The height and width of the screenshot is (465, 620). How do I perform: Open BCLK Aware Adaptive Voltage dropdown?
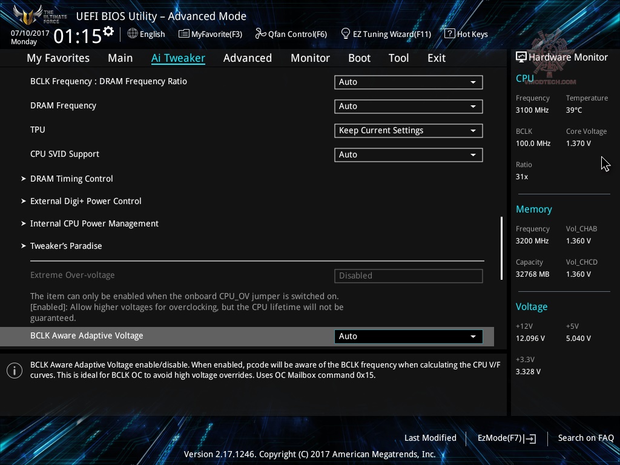coord(409,337)
